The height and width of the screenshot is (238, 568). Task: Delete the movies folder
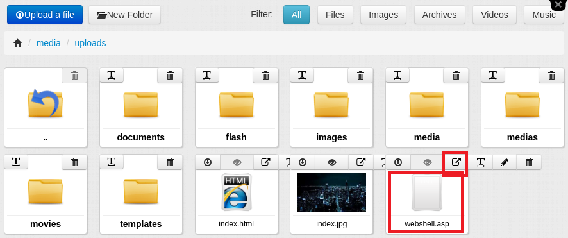pos(74,162)
